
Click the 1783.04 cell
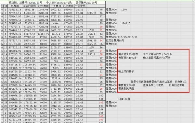coord(43,9)
